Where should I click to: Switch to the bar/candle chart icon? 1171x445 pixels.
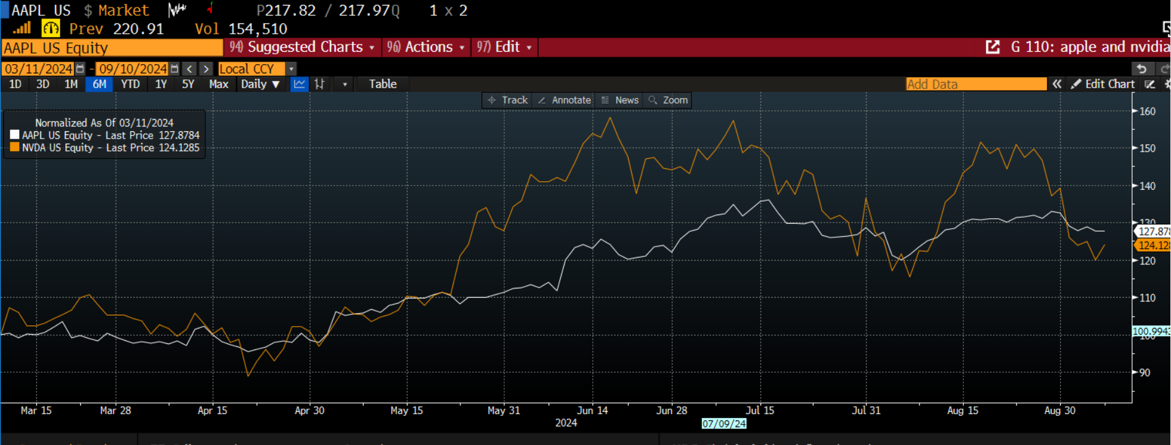319,84
